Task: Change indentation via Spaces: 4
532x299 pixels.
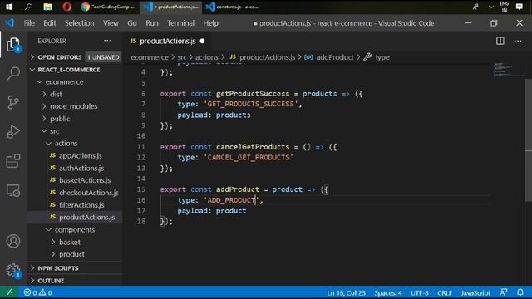Action: (x=388, y=292)
